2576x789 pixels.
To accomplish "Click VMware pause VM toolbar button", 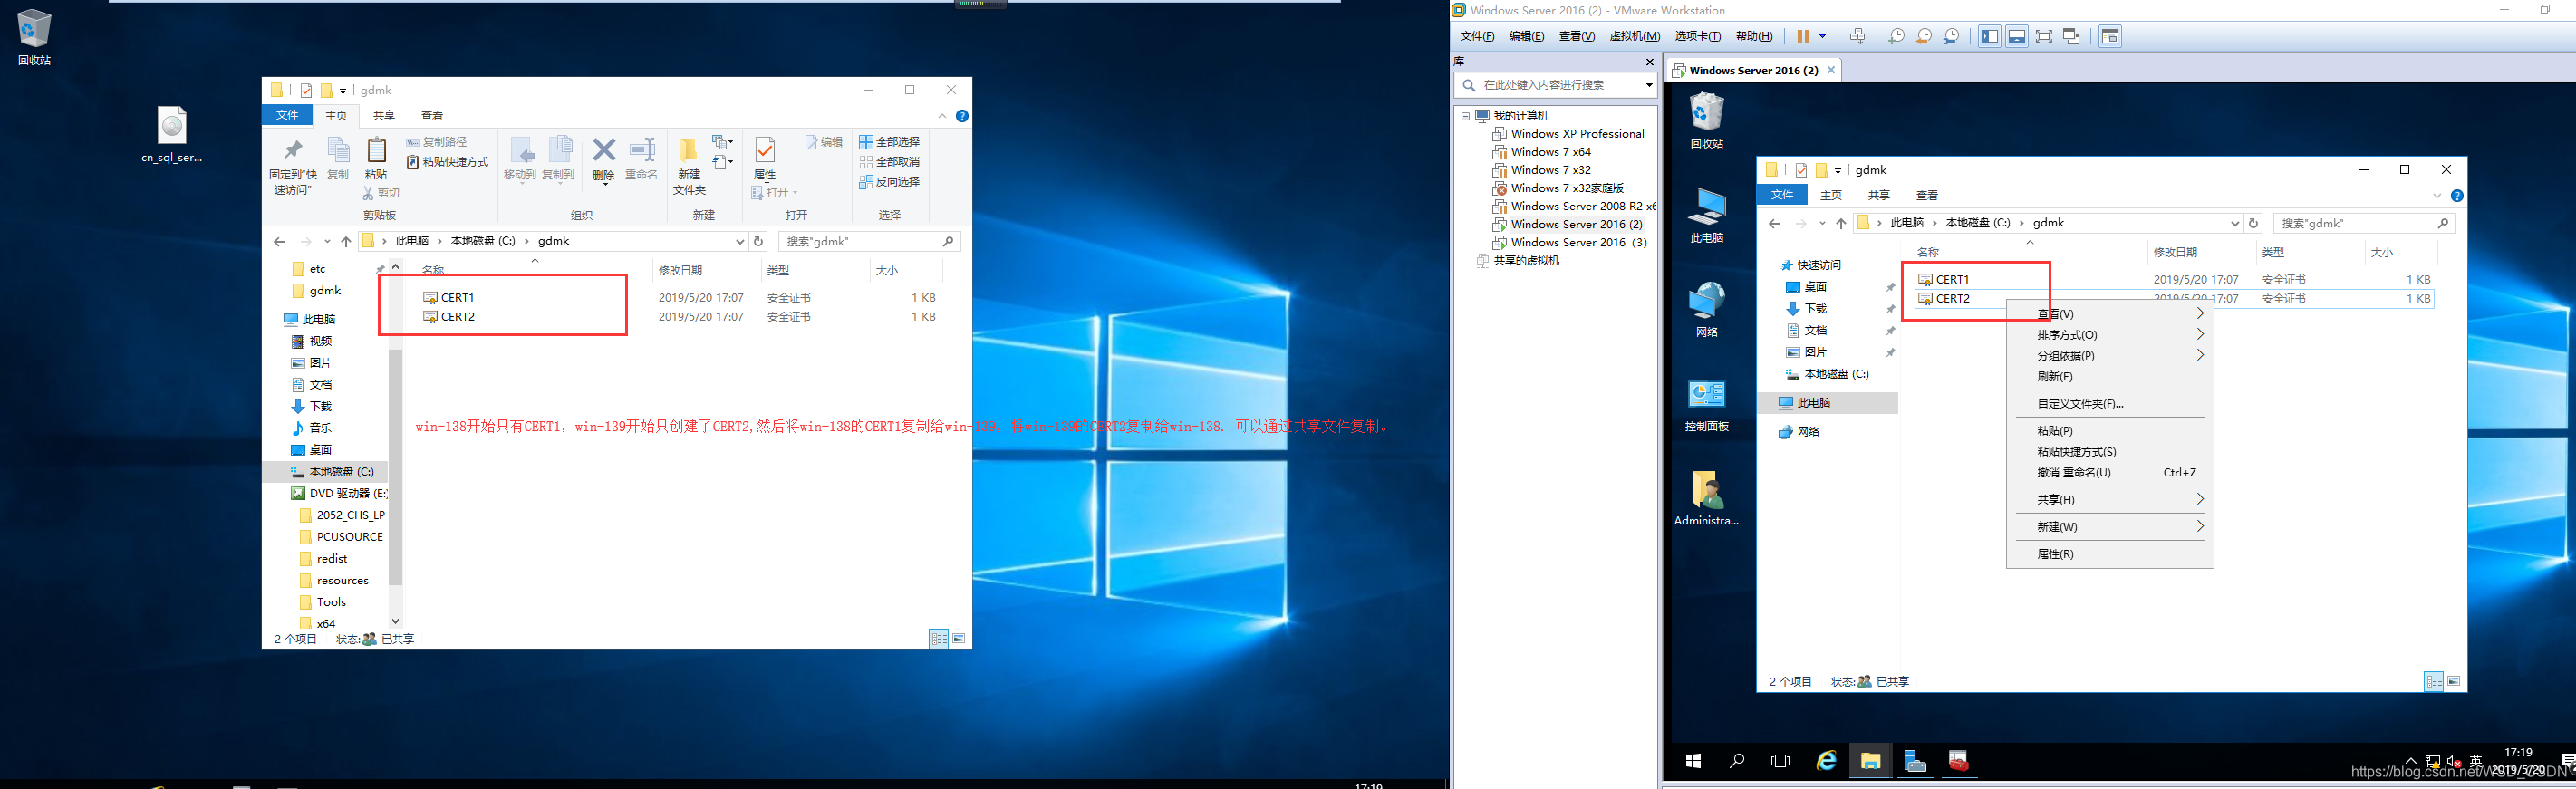I will pos(1803,36).
